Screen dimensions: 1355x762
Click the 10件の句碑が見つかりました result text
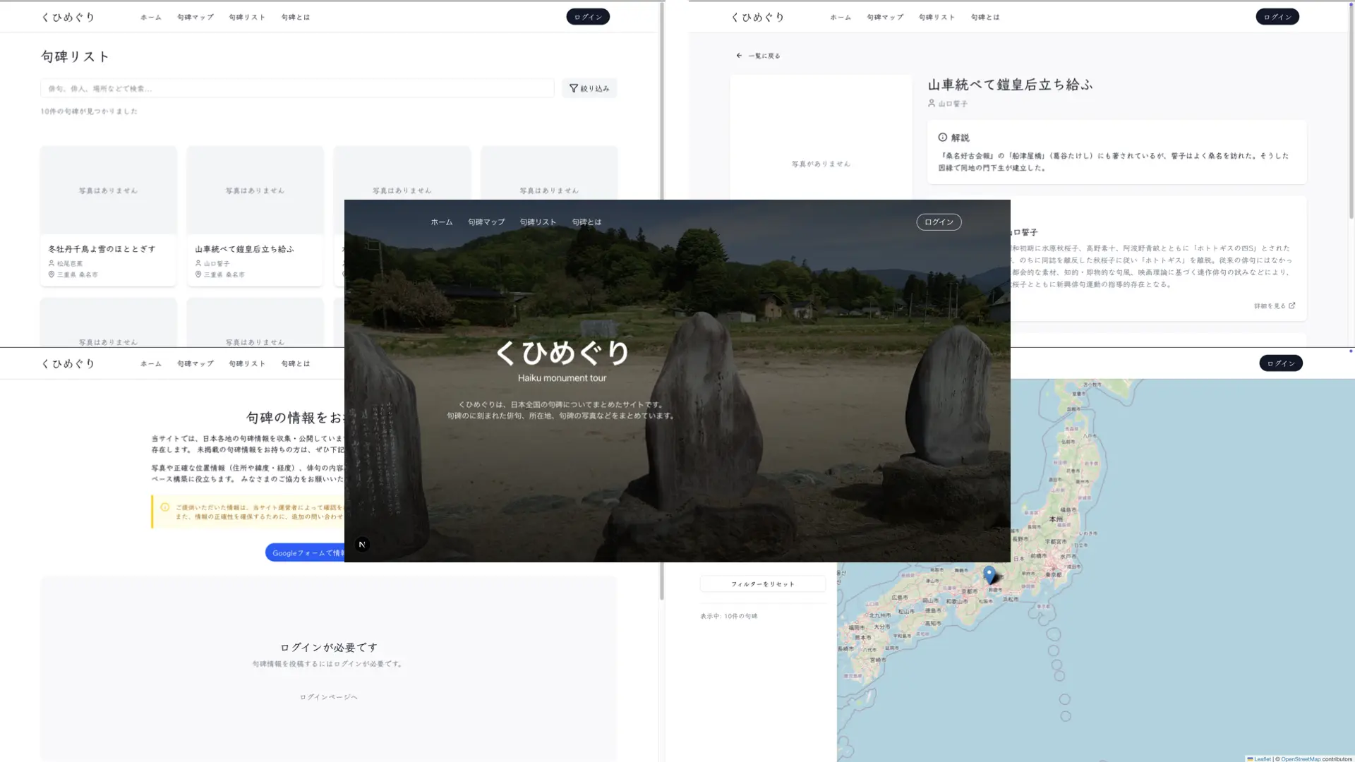tap(89, 111)
